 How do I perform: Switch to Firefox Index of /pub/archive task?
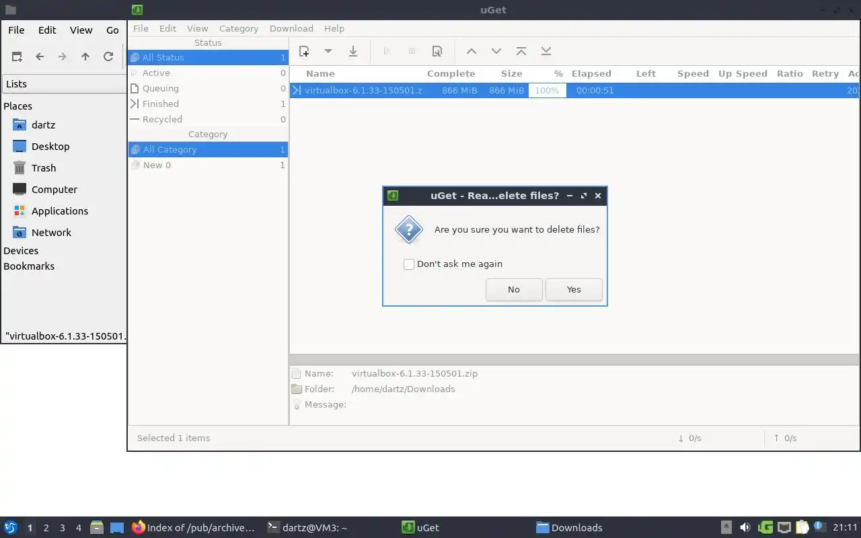point(194,528)
